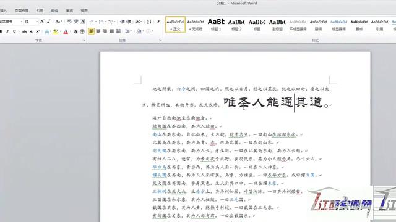Toggle Align Right
The image size is (396, 222).
tap(105, 31)
